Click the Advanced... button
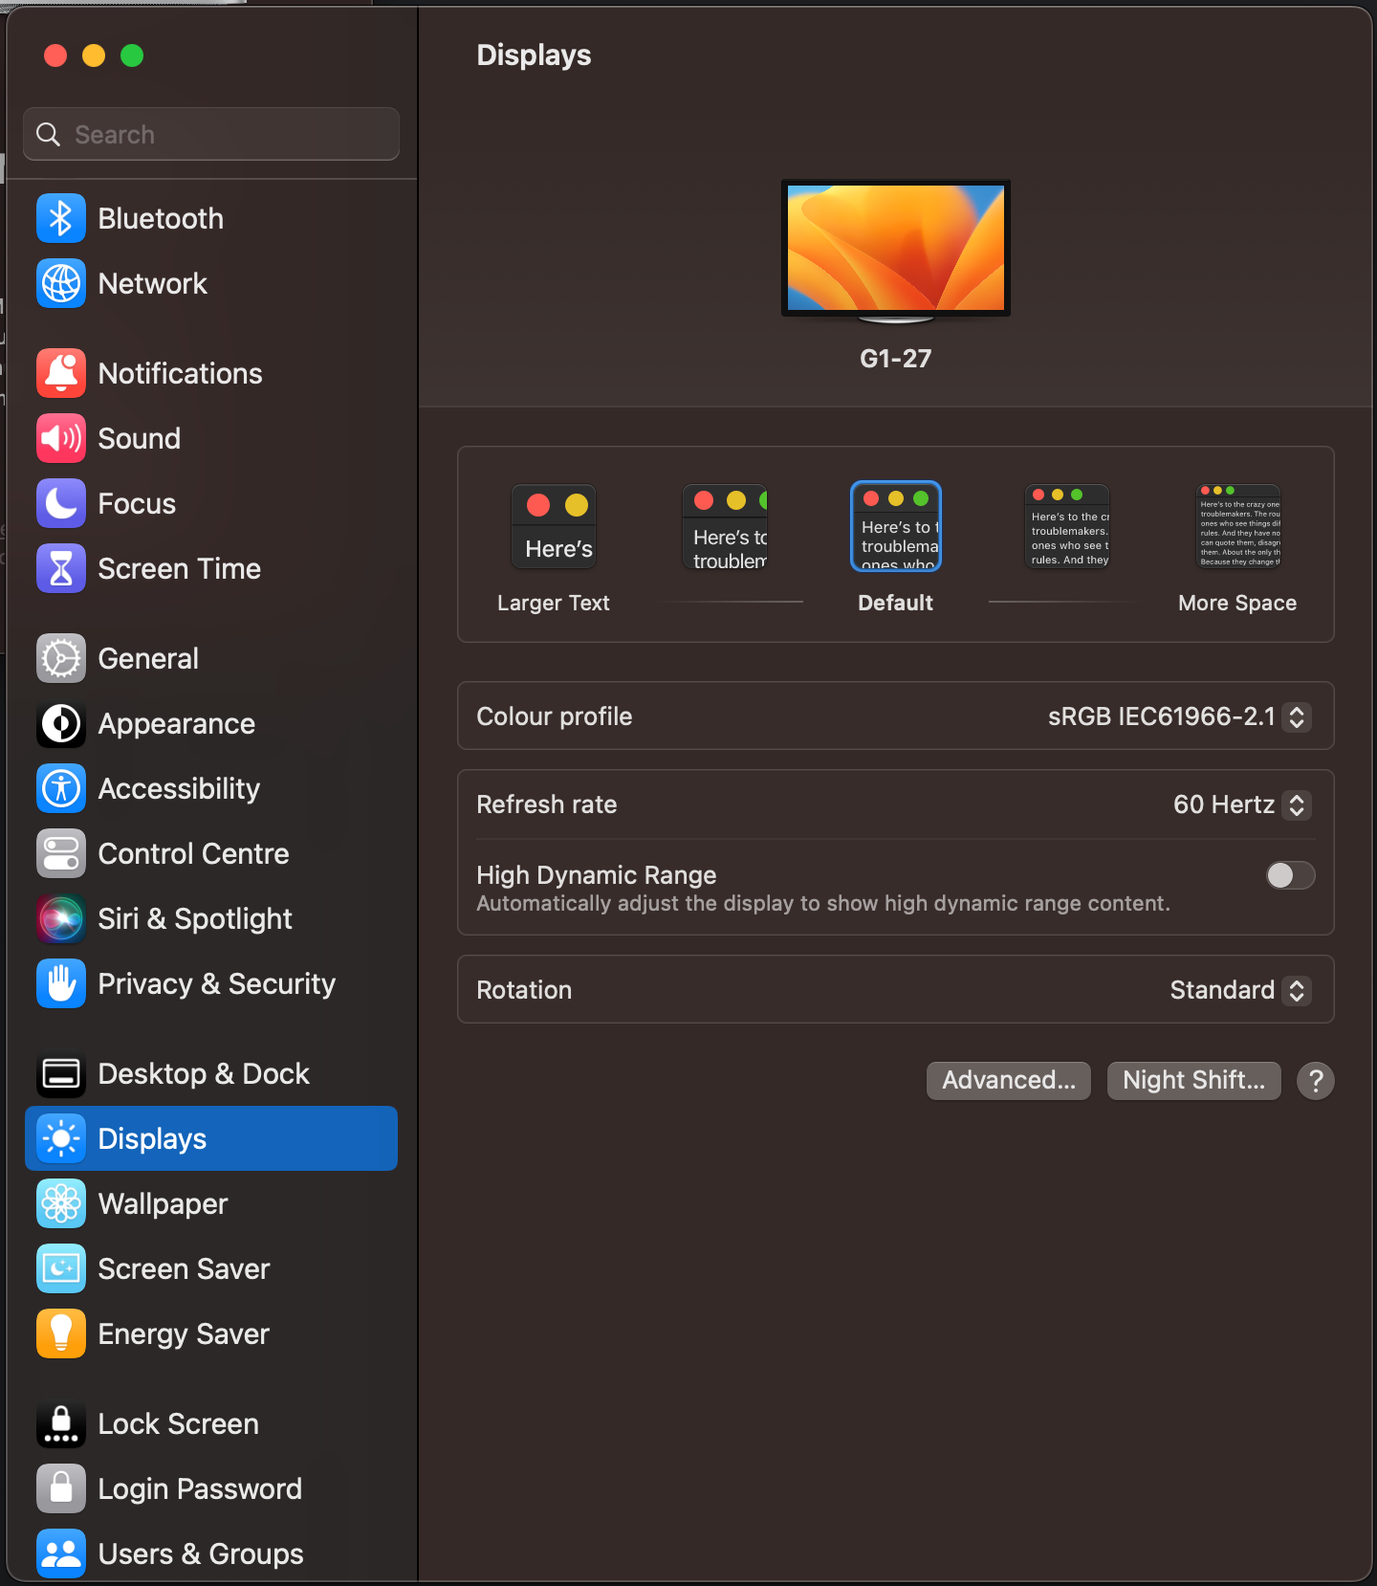The height and width of the screenshot is (1586, 1377). click(x=1009, y=1081)
